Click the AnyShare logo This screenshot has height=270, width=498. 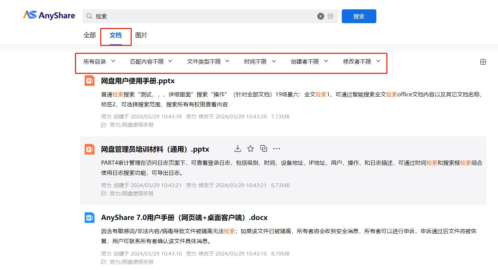coord(49,16)
